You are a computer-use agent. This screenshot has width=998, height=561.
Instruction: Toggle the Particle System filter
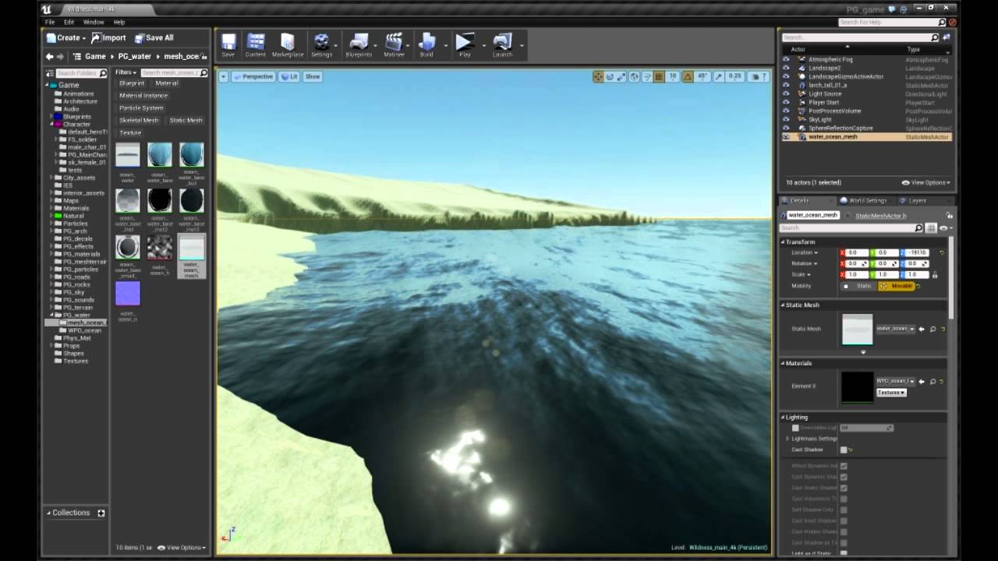click(x=141, y=108)
